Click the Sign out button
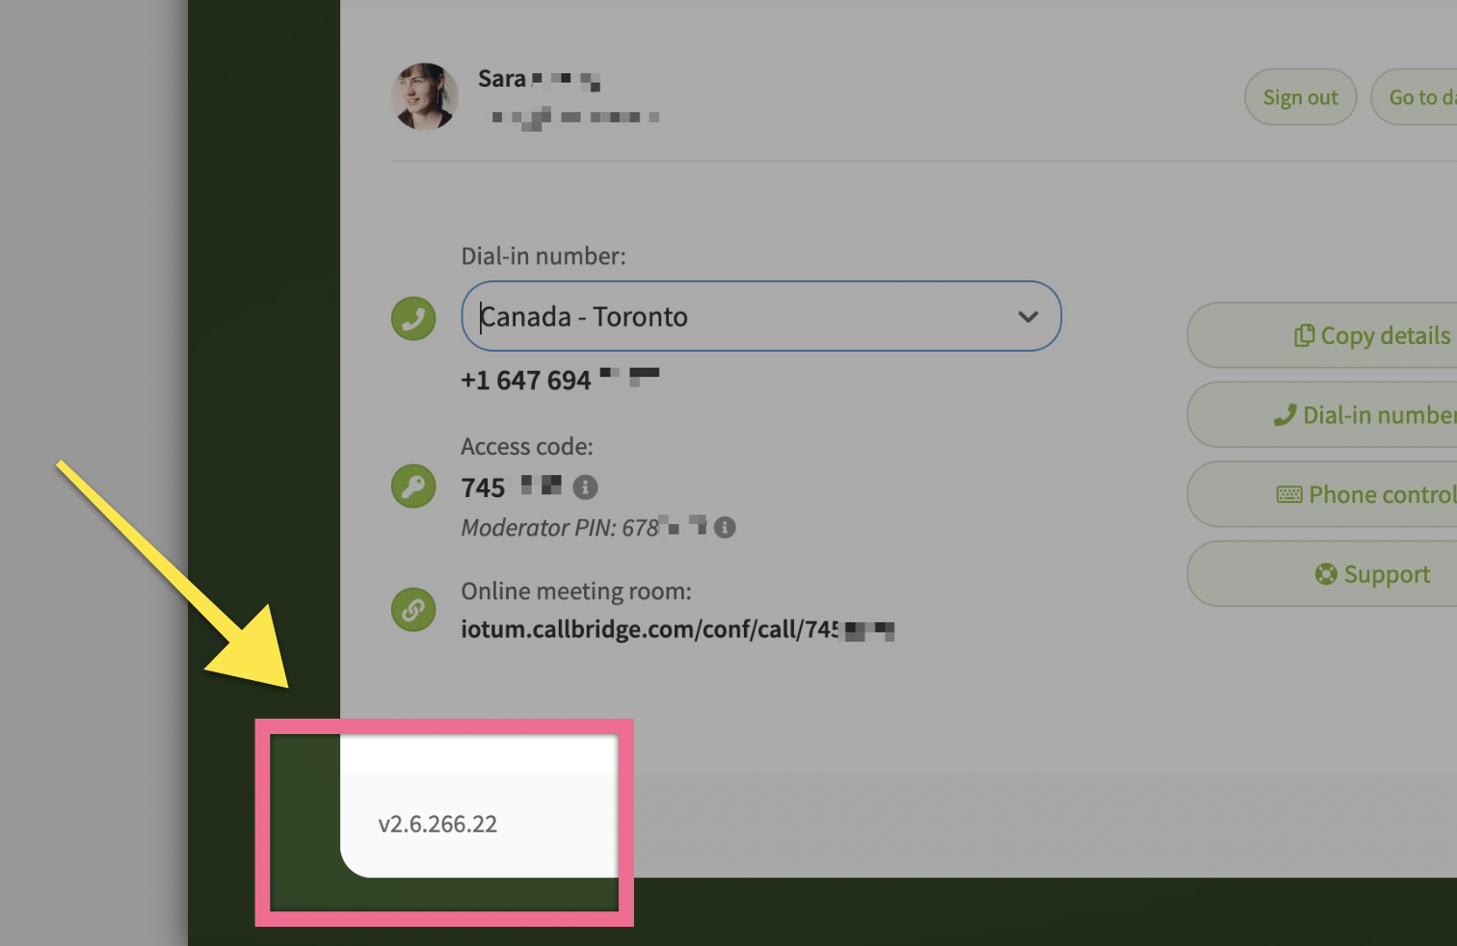This screenshot has width=1457, height=946. click(x=1300, y=97)
